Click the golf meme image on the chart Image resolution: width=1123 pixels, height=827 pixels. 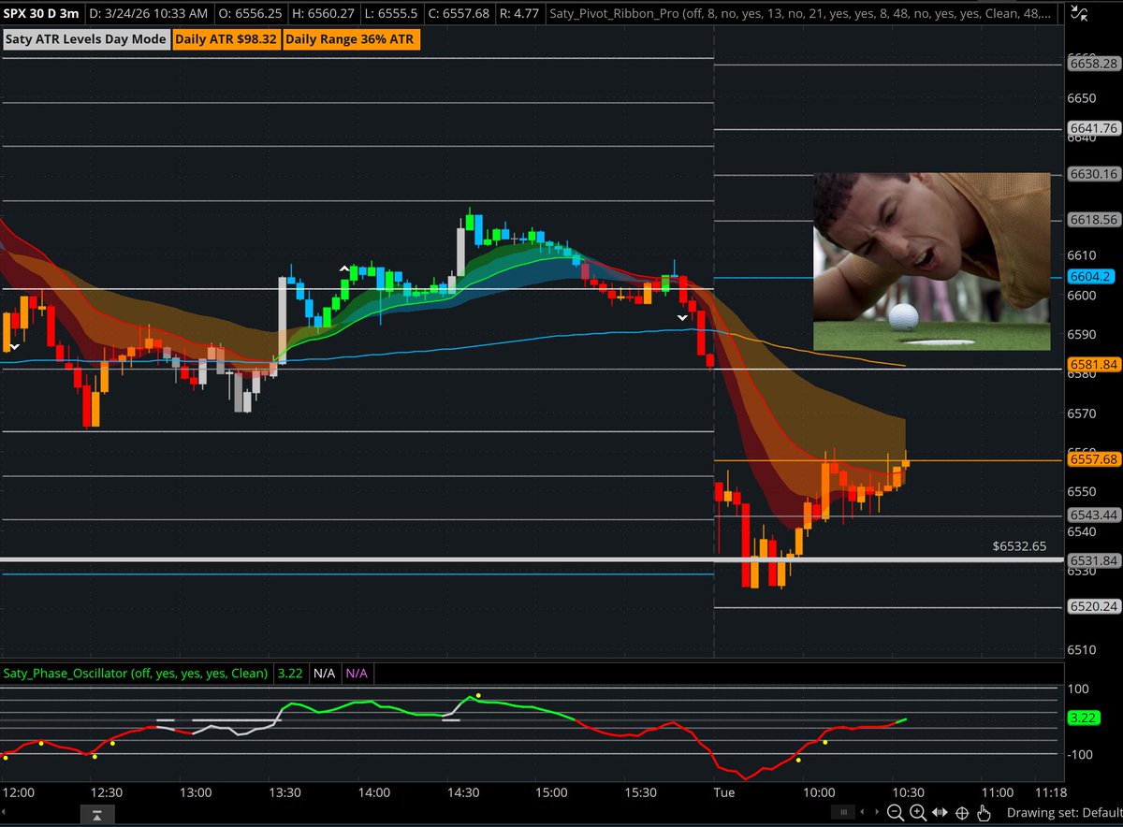(x=931, y=262)
